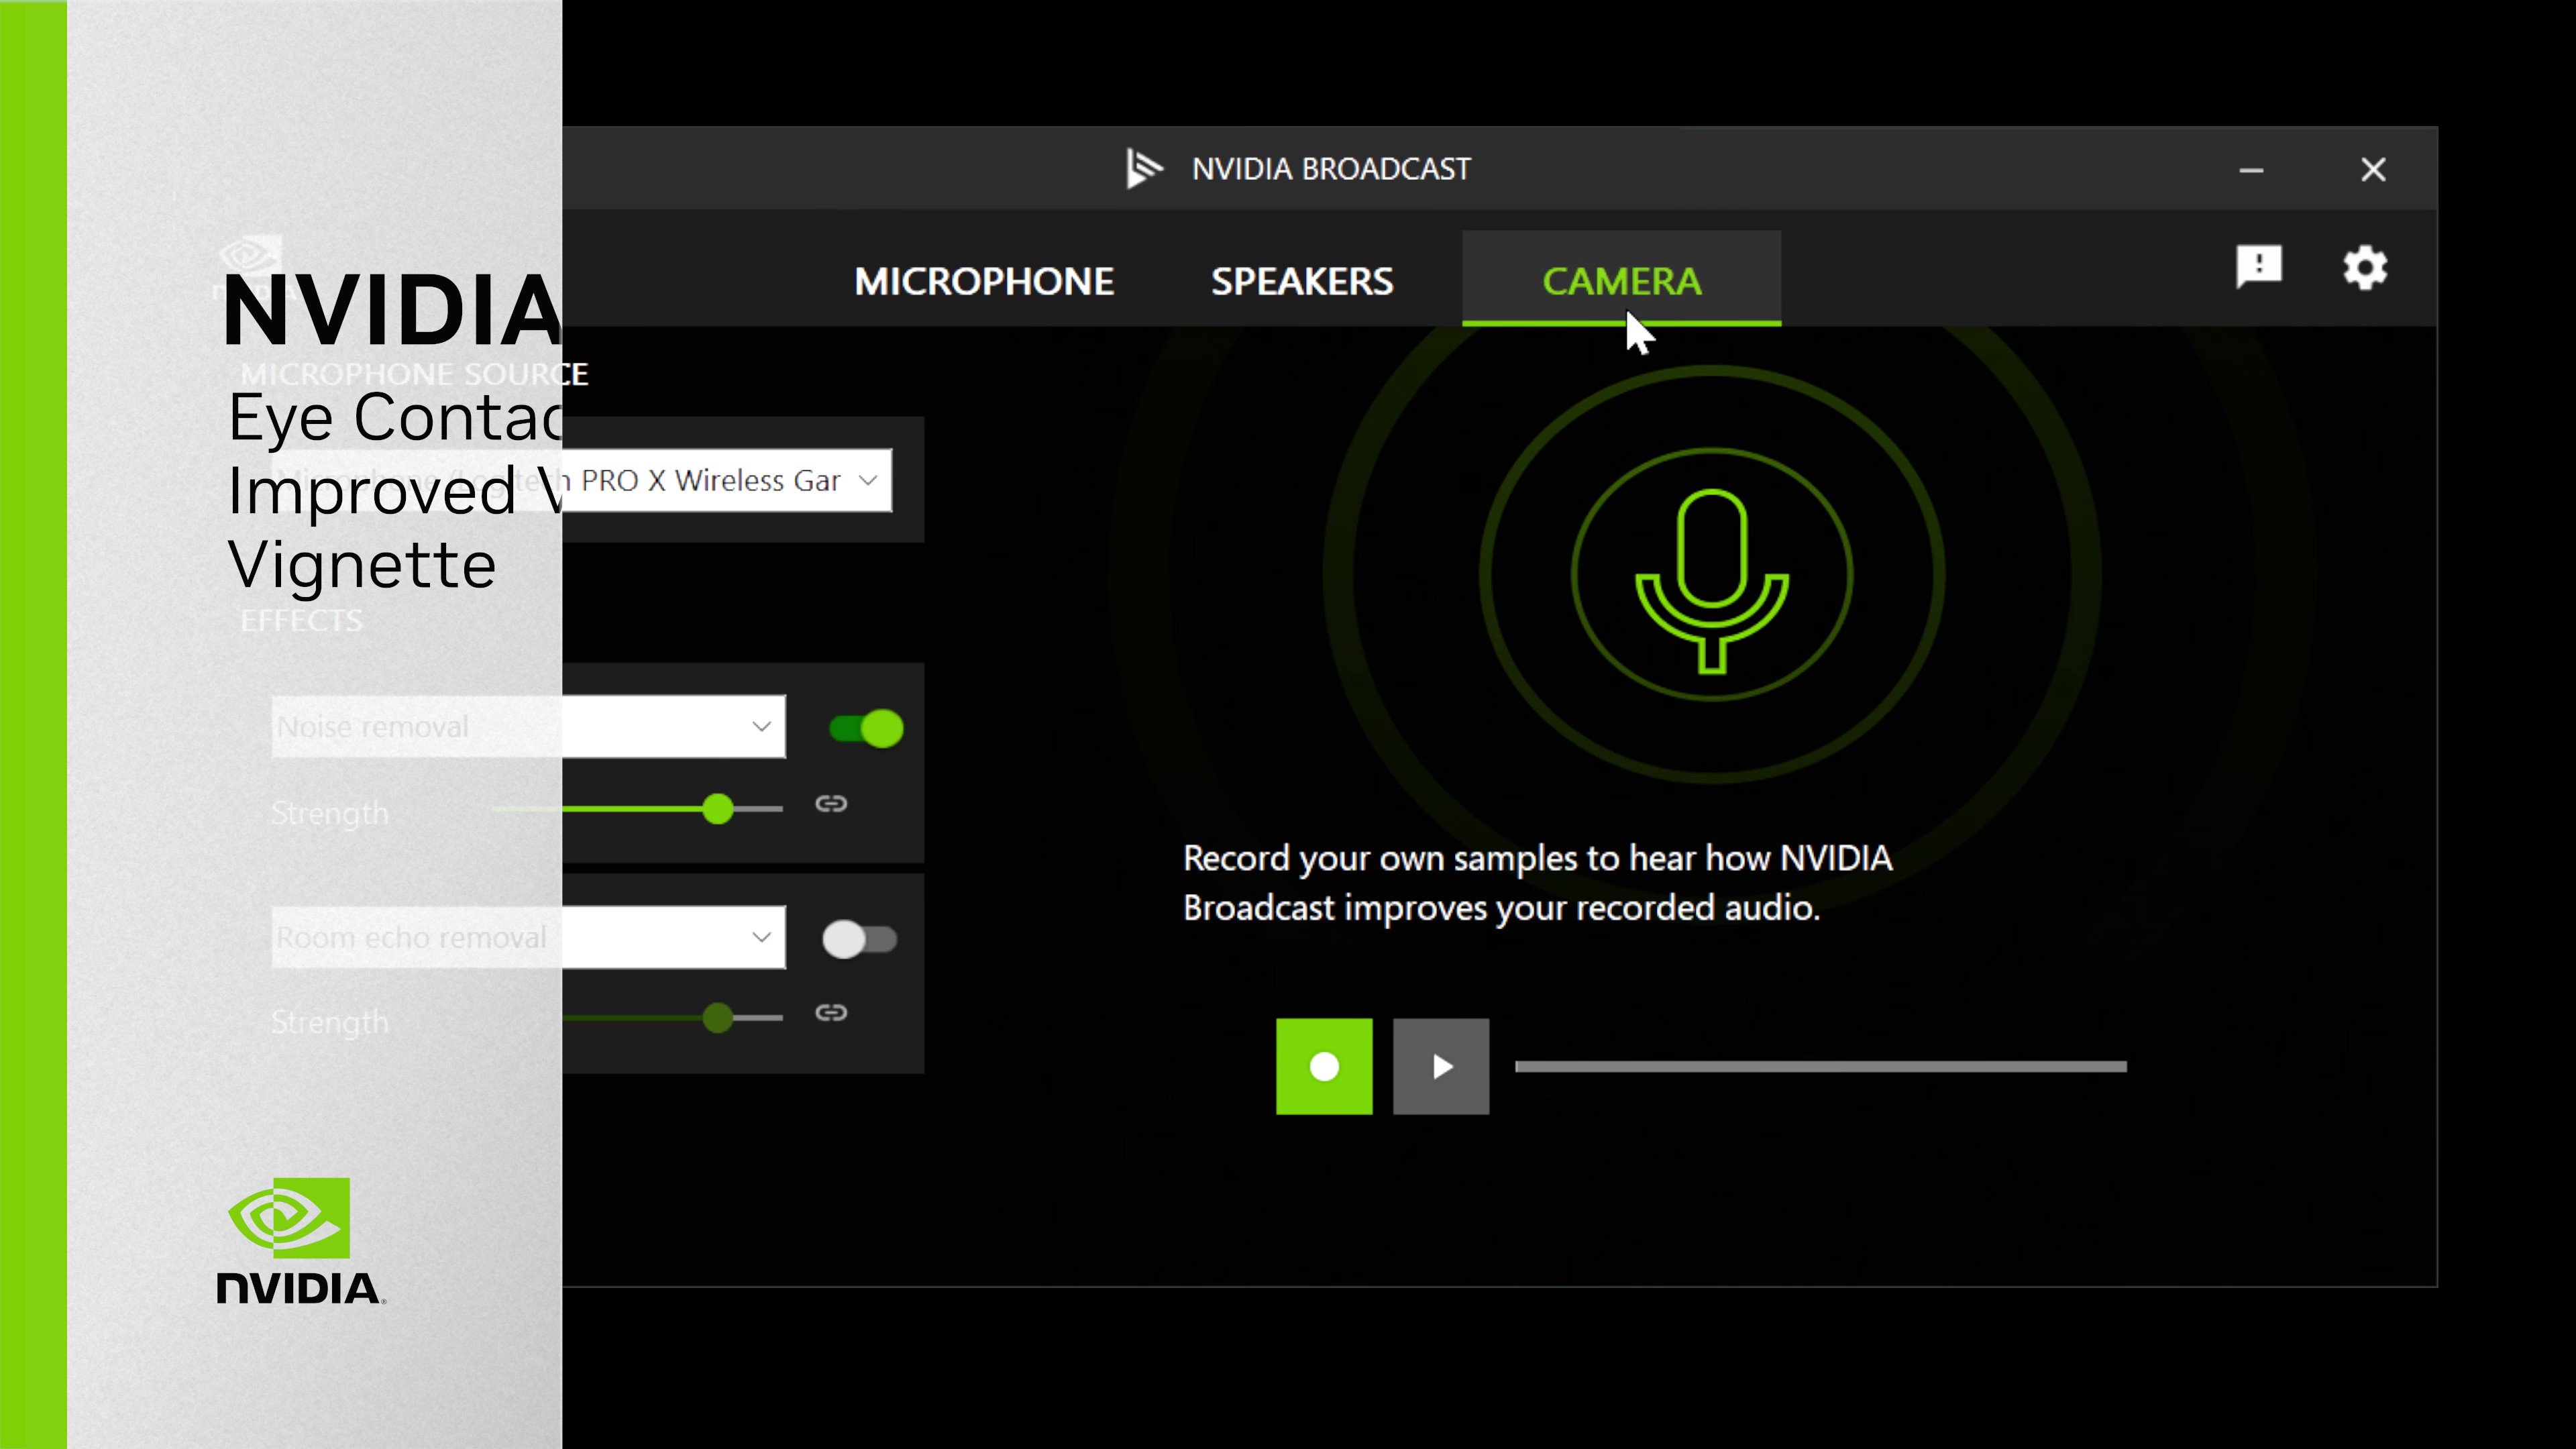Switch to the MICROPHONE tab

pyautogui.click(x=984, y=282)
